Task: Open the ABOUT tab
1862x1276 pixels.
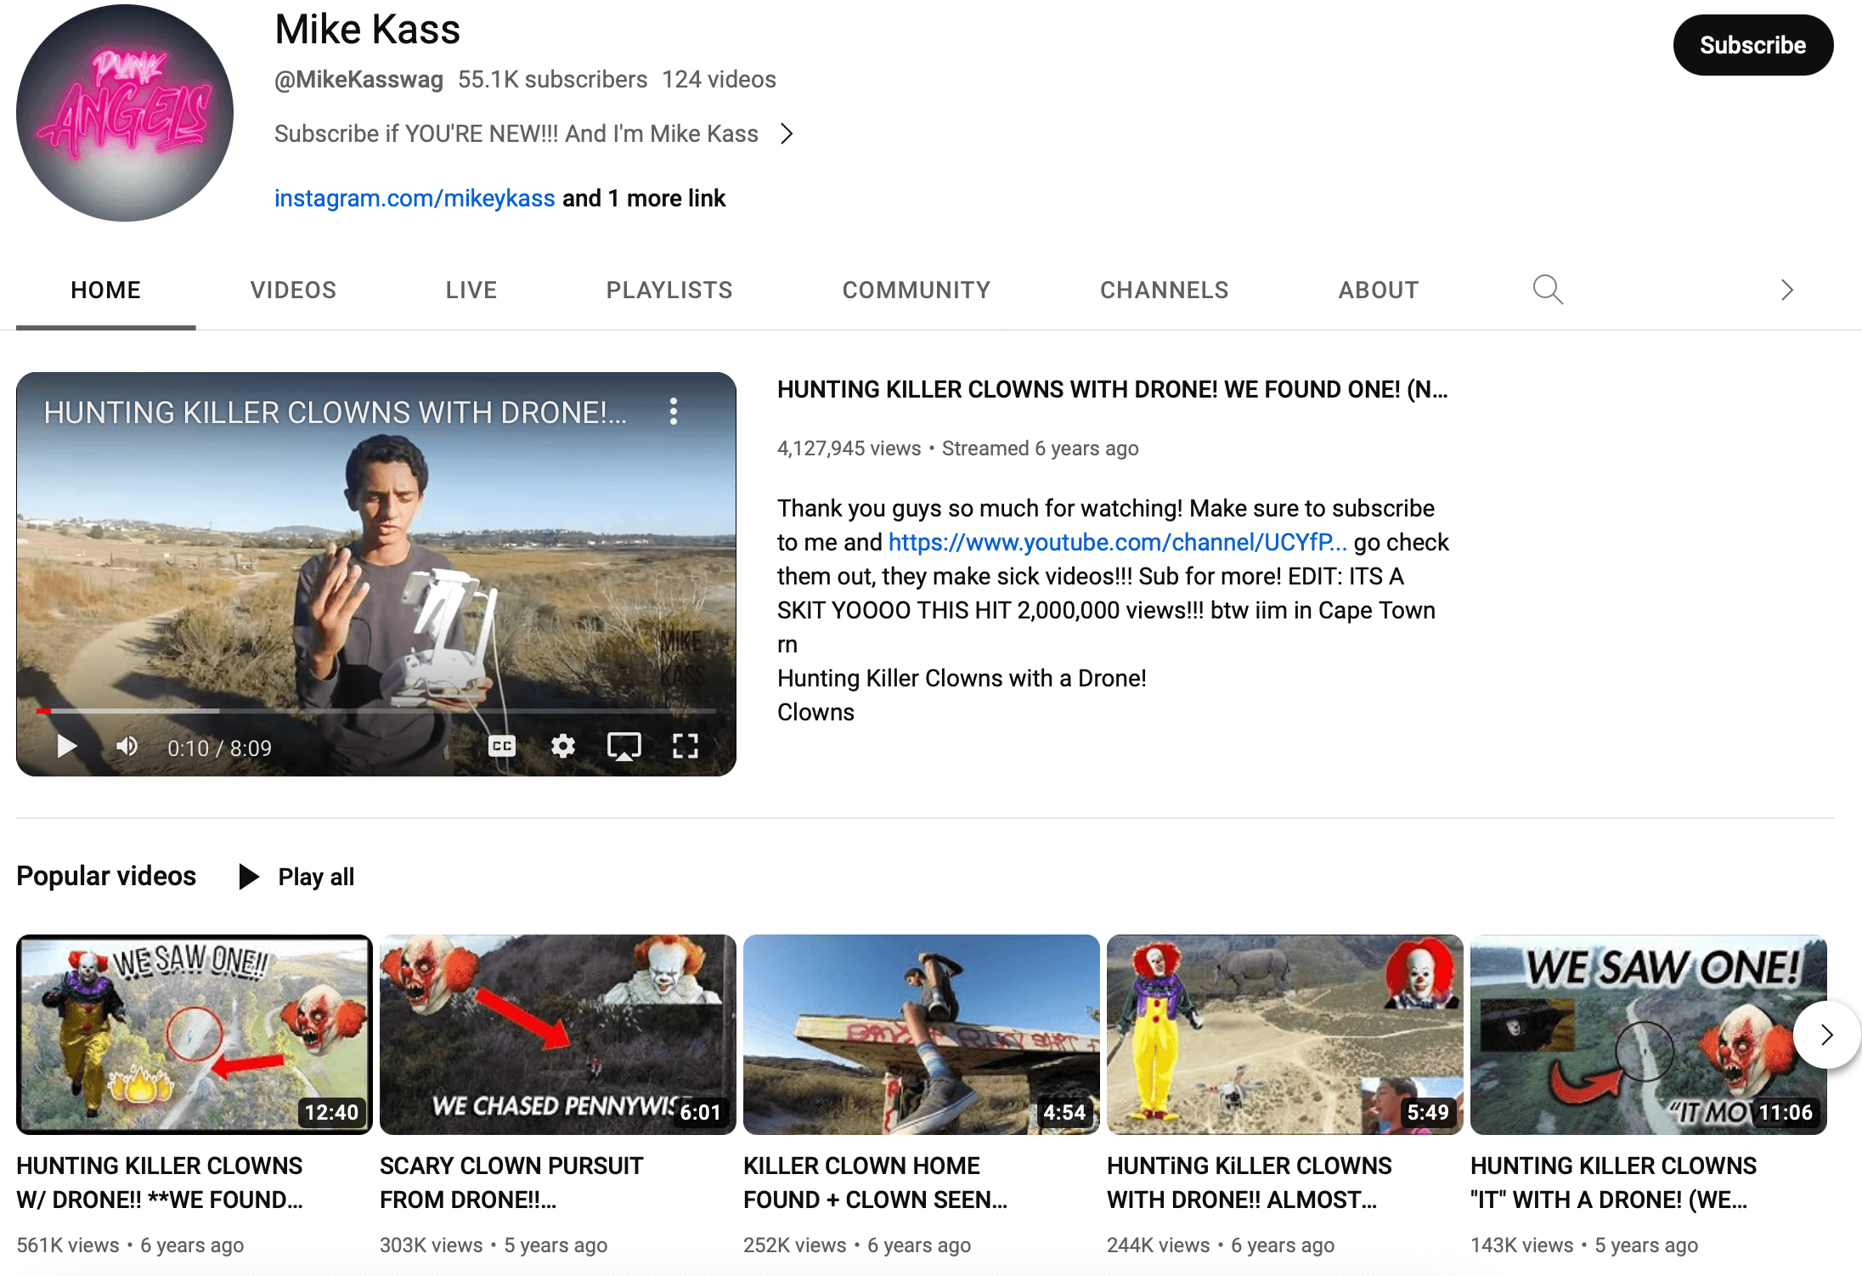Action: coord(1379,290)
